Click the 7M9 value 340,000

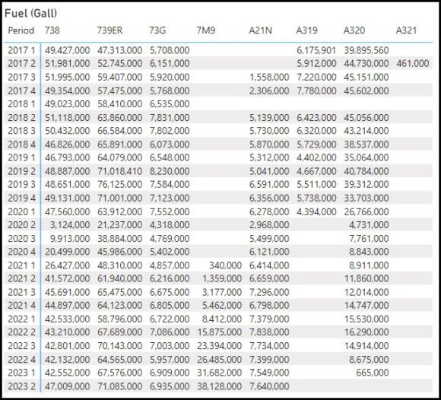click(x=225, y=265)
